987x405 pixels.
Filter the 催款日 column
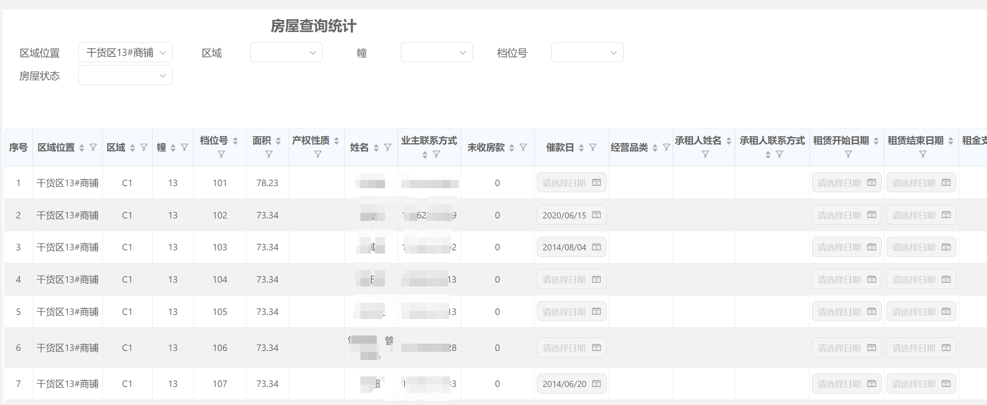pos(593,147)
